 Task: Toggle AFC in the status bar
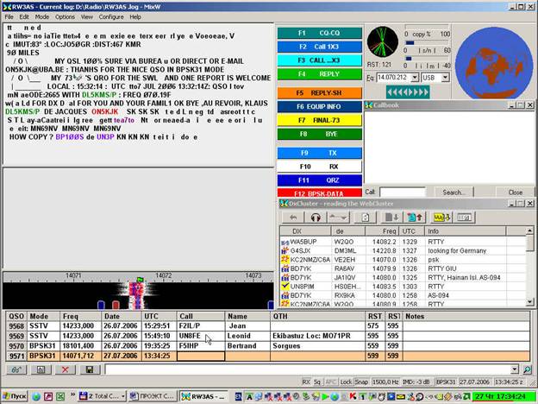pos(330,382)
